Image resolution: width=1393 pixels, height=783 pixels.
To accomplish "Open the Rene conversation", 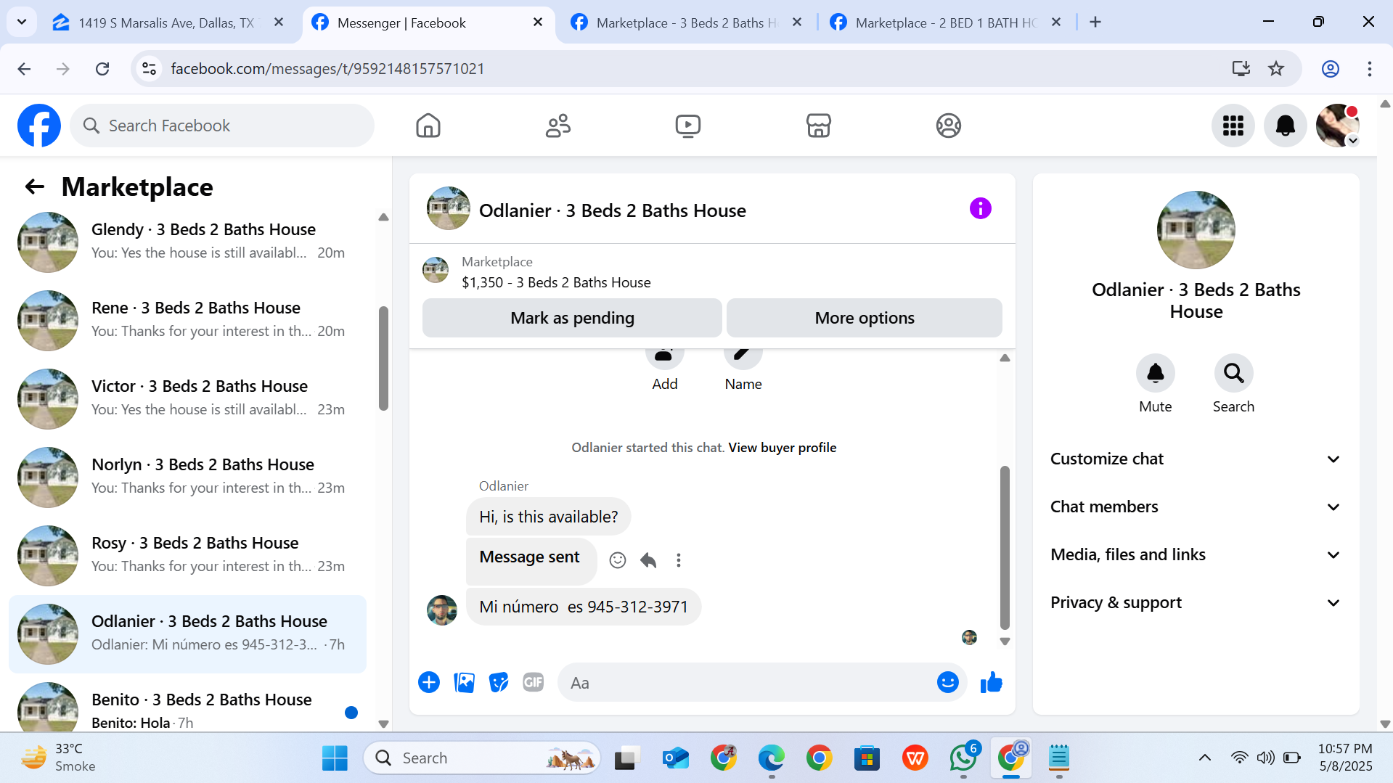I will (187, 320).
